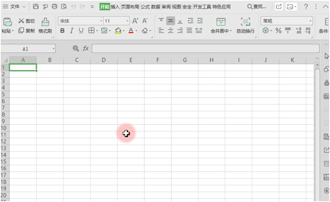Open the font color dropdown arrow
The height and width of the screenshot is (202, 330).
(136, 31)
